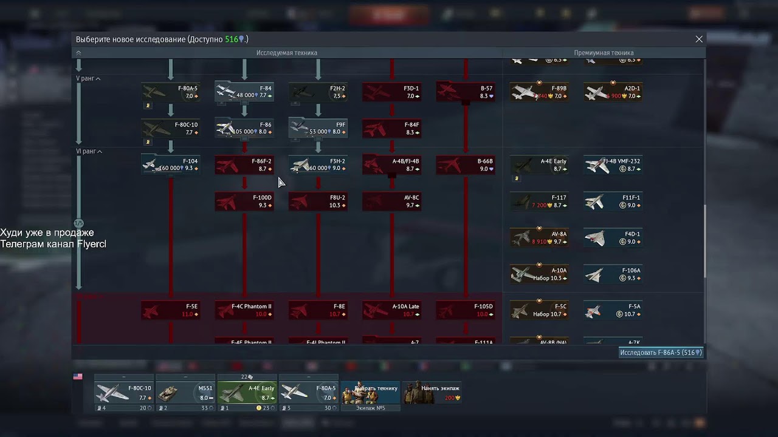Viewport: 778px width, 437px height.
Task: Select the F-86 aircraft costing 105 000
Action: tap(244, 129)
